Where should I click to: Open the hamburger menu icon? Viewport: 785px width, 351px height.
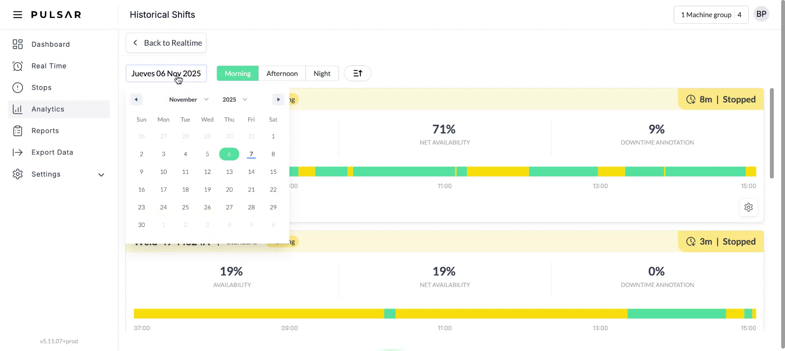tap(17, 15)
